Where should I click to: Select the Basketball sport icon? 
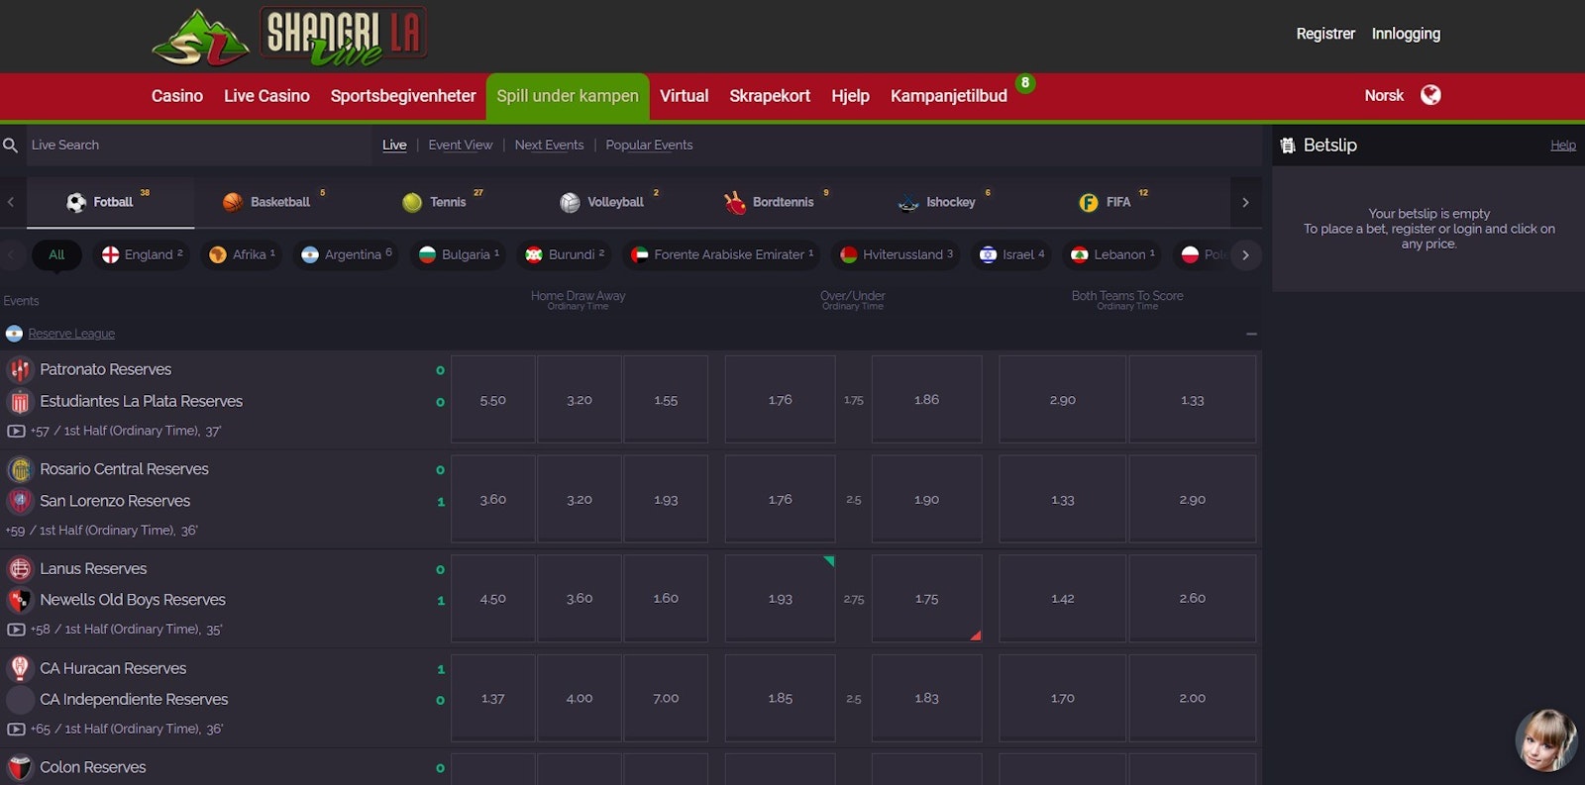pos(233,202)
